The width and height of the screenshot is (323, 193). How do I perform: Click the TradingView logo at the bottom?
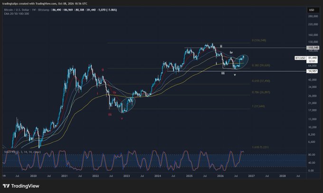pos(21,186)
